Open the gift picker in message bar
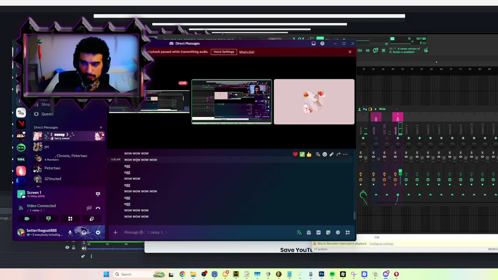This screenshot has height=280, width=498. [x=309, y=233]
